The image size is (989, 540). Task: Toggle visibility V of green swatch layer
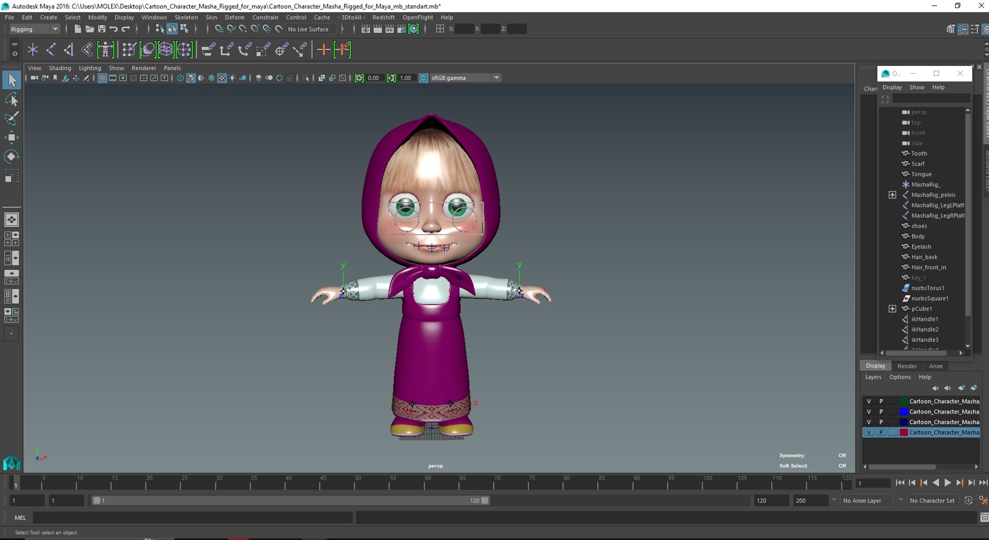869,401
